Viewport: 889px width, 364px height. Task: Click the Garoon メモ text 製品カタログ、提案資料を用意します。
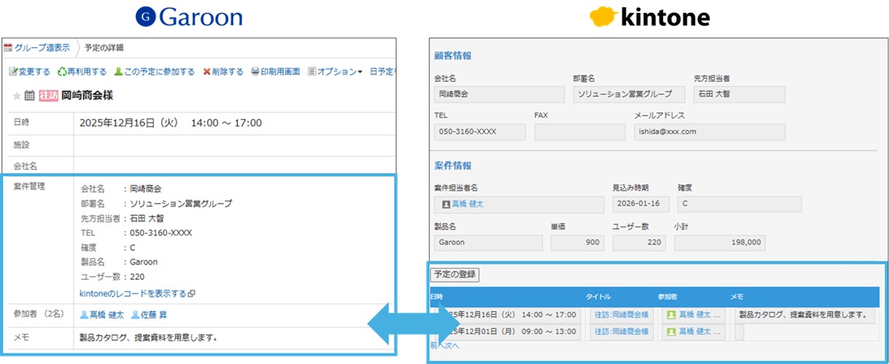[x=148, y=338]
